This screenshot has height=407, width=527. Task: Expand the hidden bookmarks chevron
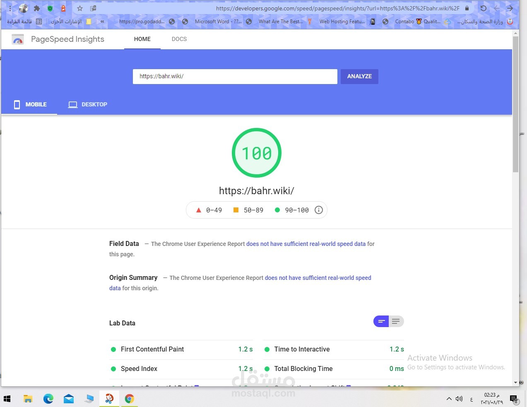(x=102, y=22)
